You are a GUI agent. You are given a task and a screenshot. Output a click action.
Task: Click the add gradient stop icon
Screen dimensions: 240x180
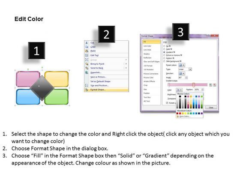pyautogui.click(x=211, y=85)
